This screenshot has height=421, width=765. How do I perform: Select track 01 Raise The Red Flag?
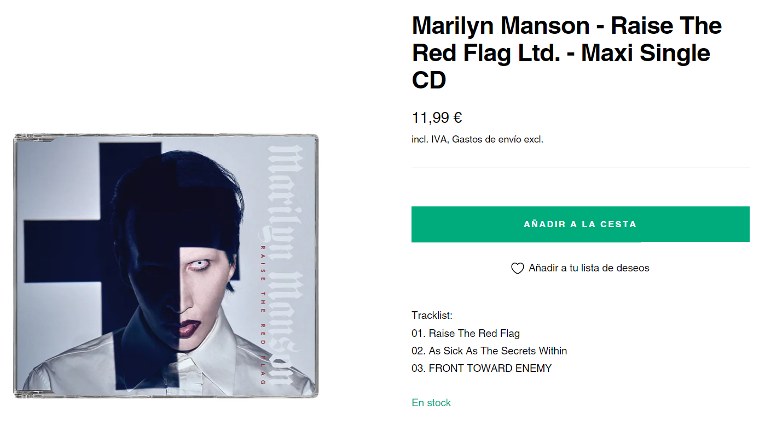(x=466, y=333)
